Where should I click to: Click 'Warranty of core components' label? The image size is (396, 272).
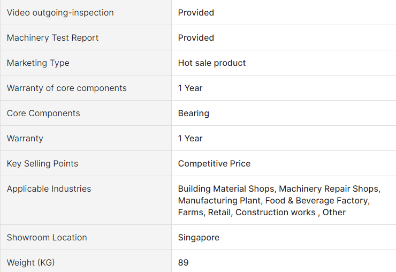click(x=66, y=88)
